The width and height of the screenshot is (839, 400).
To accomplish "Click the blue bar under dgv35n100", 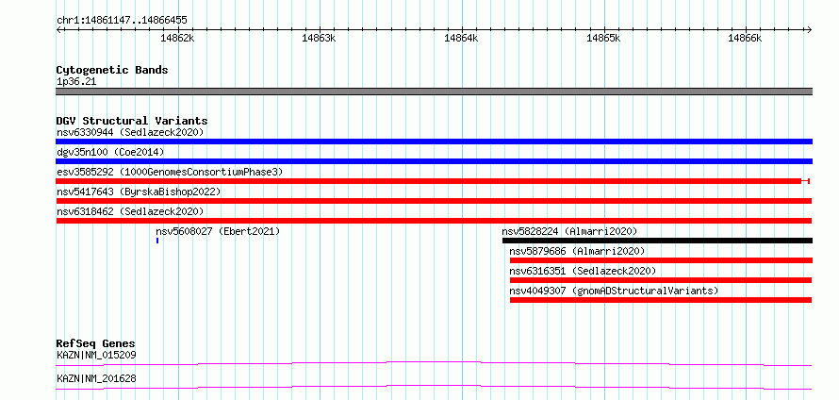I will point(434,161).
